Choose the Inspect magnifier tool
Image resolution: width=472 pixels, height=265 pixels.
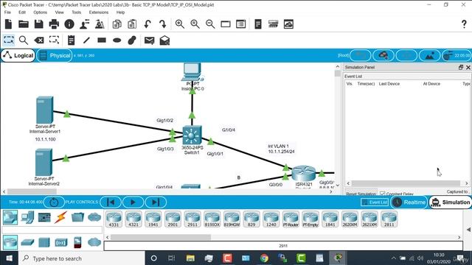point(24,40)
